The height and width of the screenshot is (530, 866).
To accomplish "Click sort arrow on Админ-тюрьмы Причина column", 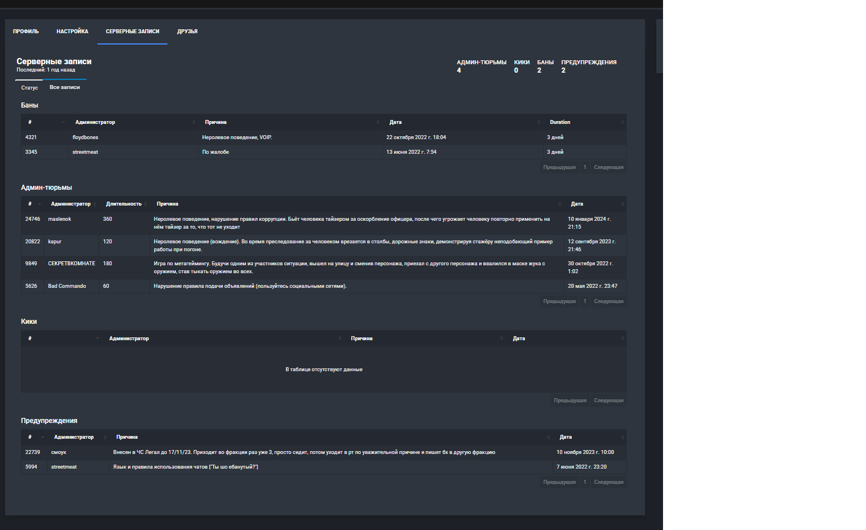I will tap(559, 204).
